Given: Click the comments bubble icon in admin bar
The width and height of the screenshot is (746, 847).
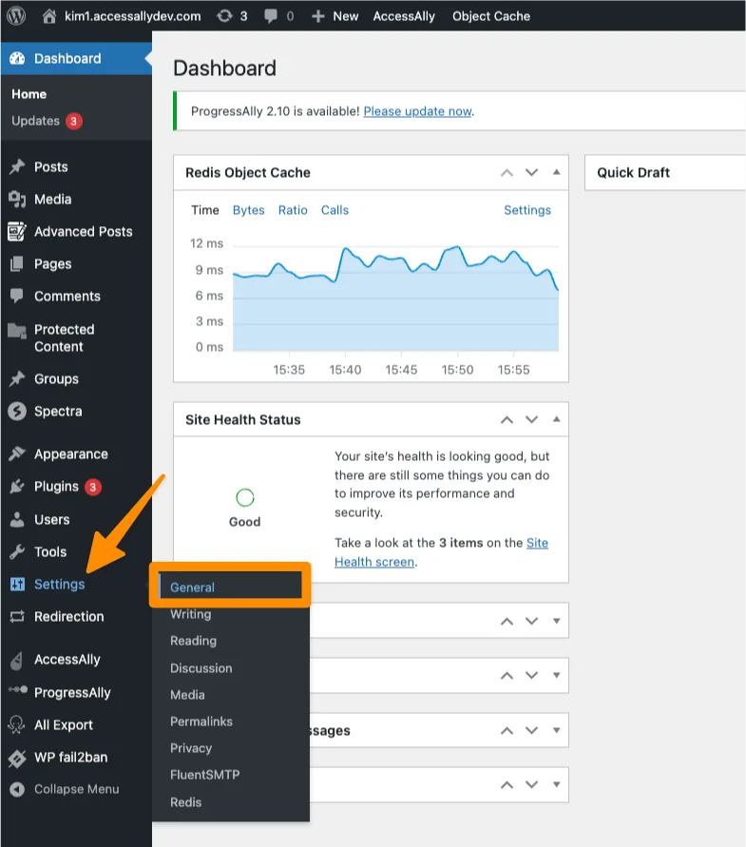Looking at the screenshot, I should click(271, 16).
